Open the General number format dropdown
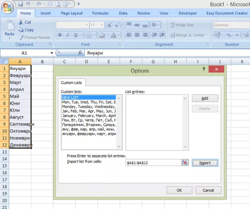Screen dimensions: 250x209 [x=230, y=25]
